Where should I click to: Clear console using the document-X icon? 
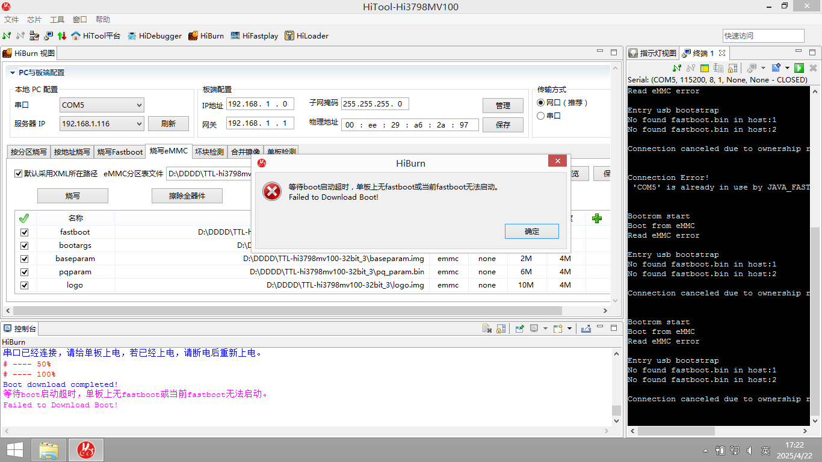coord(487,328)
